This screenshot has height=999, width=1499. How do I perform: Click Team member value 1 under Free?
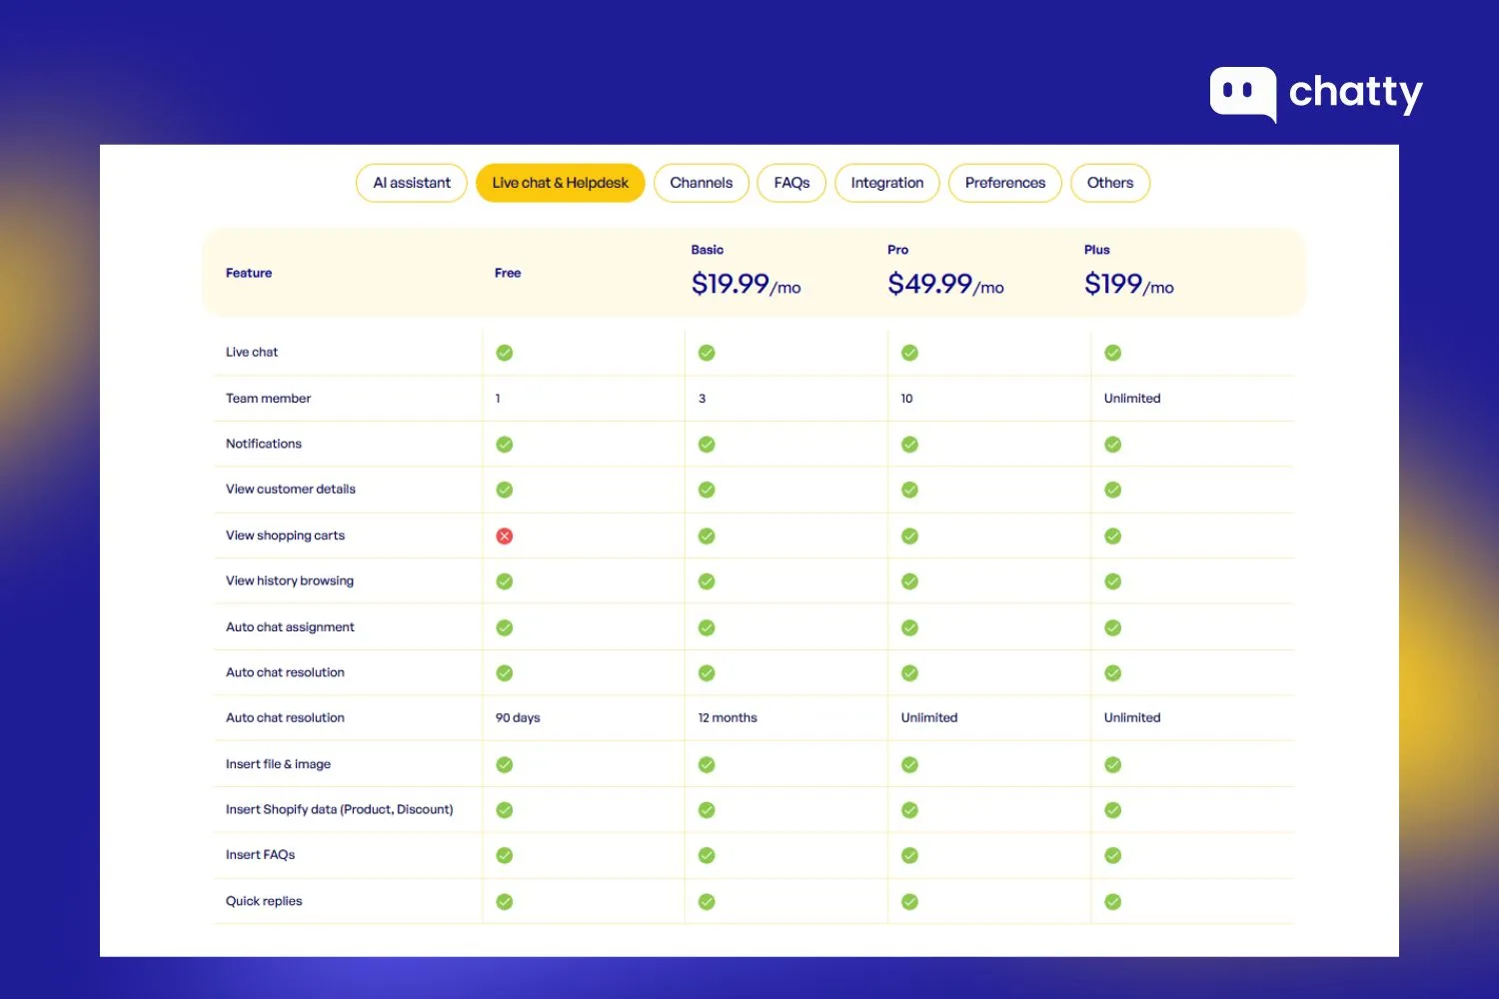[x=498, y=399]
